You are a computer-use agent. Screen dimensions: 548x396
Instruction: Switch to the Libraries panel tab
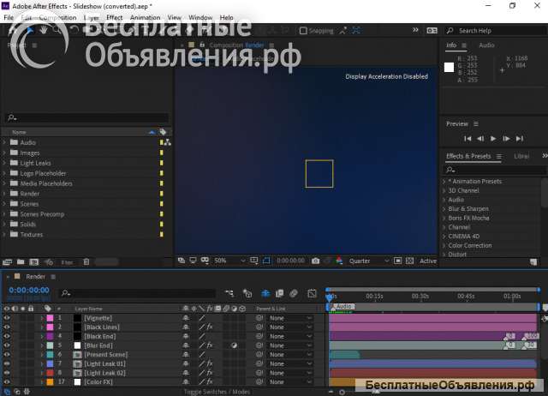point(521,156)
